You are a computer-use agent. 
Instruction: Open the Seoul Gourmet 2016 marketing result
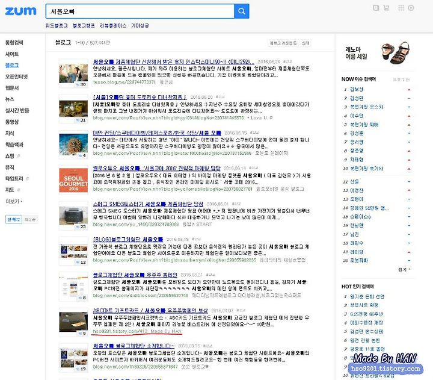click(x=156, y=168)
